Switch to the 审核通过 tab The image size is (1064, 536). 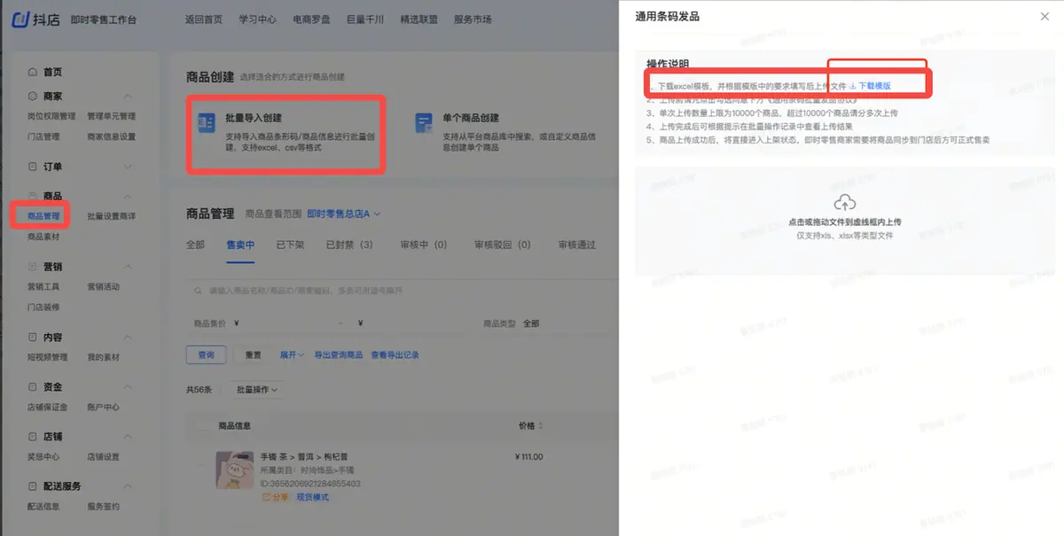577,245
